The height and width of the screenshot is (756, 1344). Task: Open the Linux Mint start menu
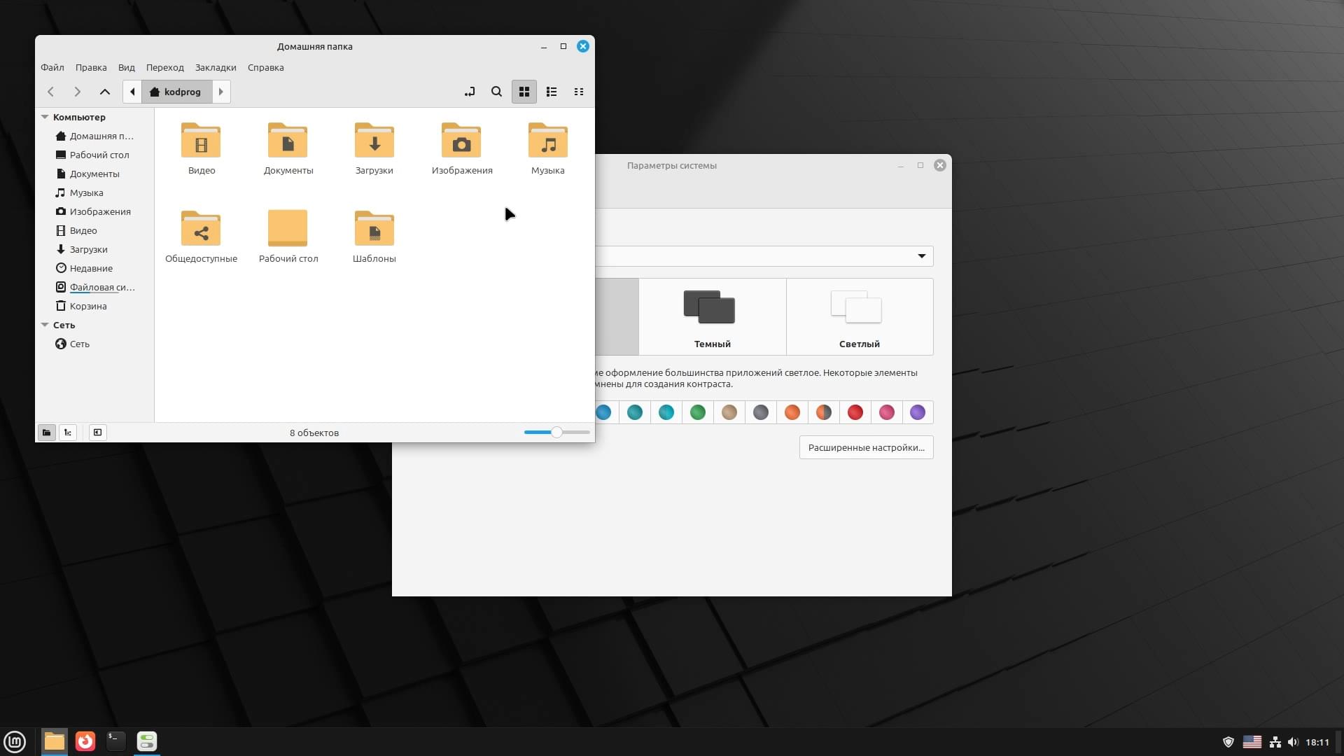(15, 741)
